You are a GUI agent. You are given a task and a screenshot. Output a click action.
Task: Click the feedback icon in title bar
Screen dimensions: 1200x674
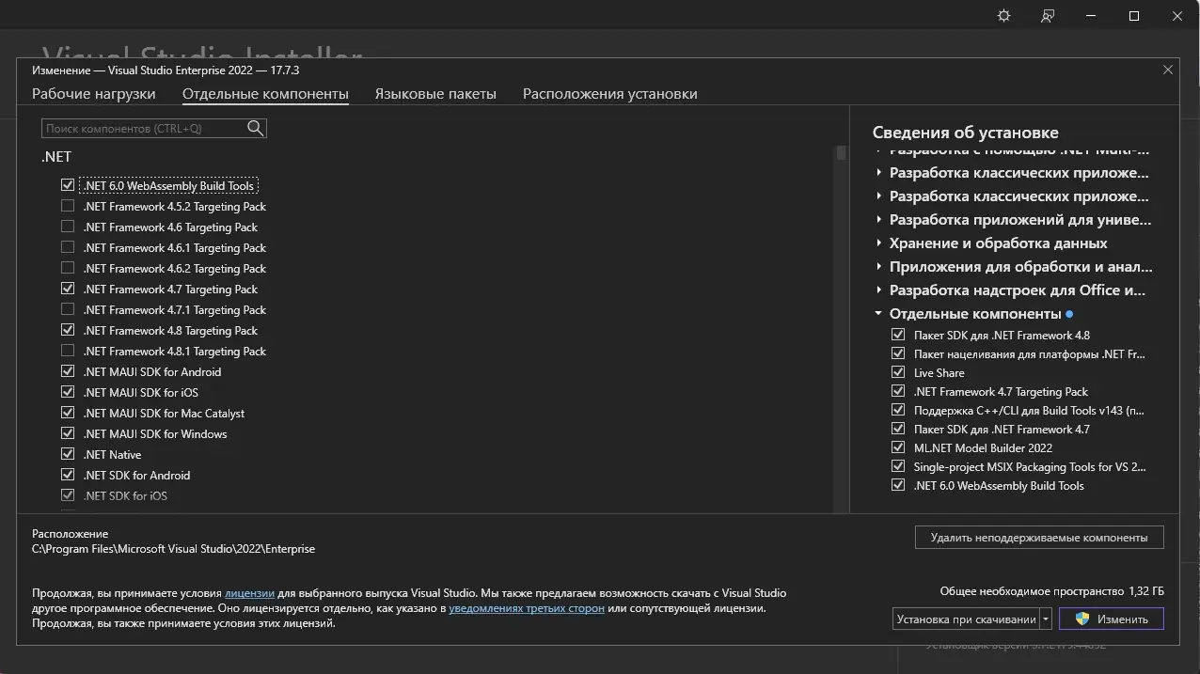click(x=1048, y=16)
